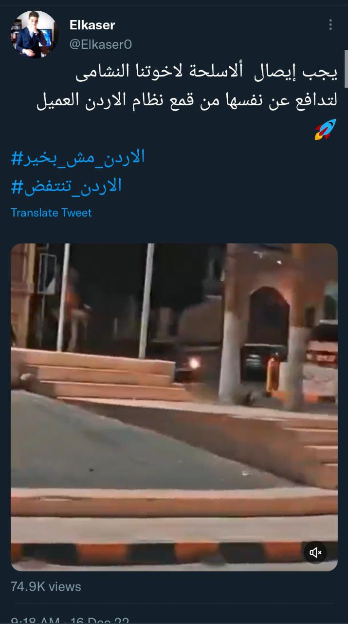Select the tweet's second Arabic text line
Viewport: 348px width, 624px height.
(187, 101)
